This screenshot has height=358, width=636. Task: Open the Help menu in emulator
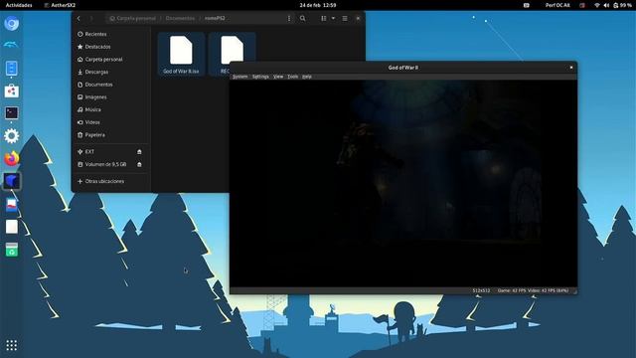(307, 77)
